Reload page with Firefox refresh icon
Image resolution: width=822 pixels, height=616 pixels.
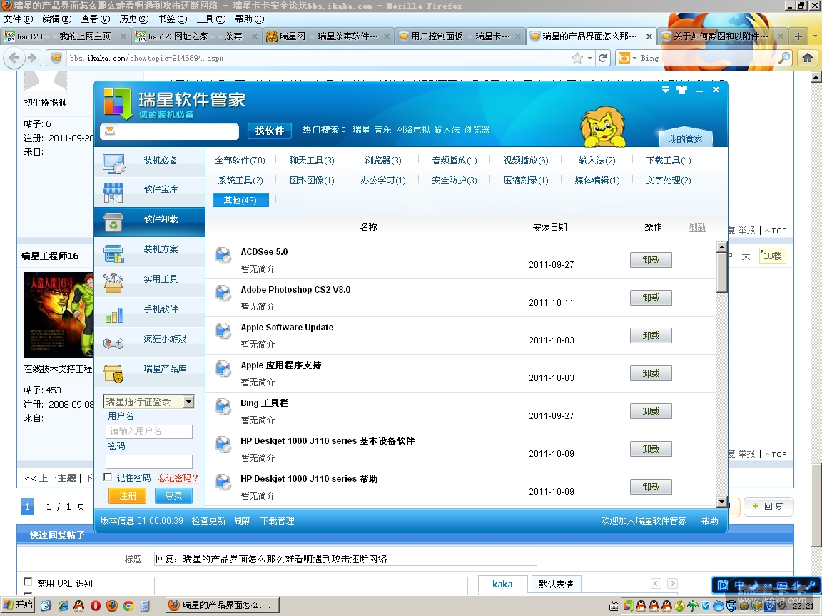[603, 58]
